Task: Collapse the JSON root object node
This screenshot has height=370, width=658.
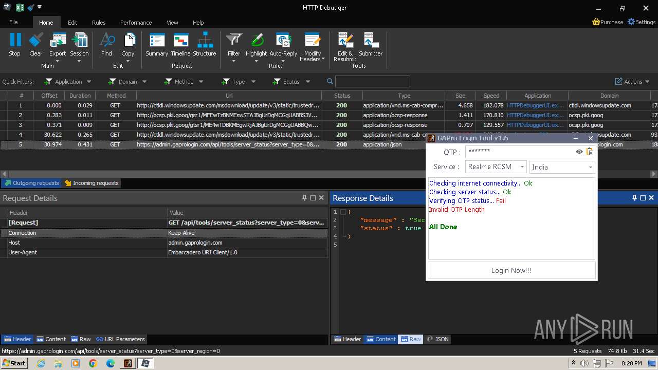Action: [343, 212]
